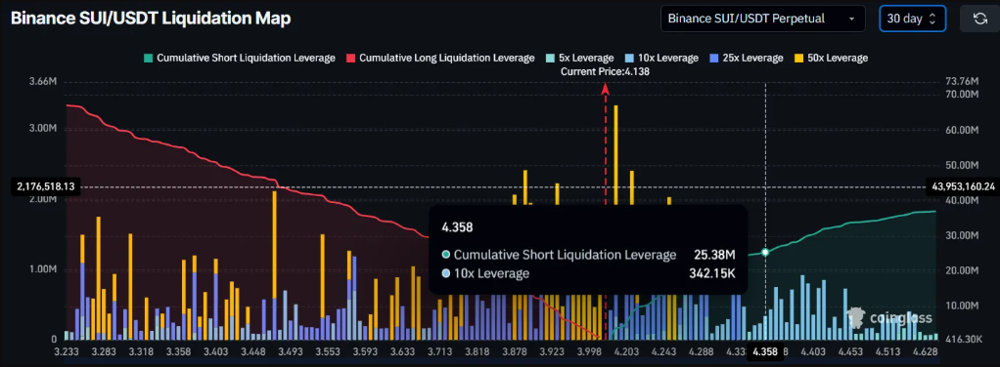Click the green cursor dot on short curve
The image size is (1000, 367).
(x=765, y=253)
